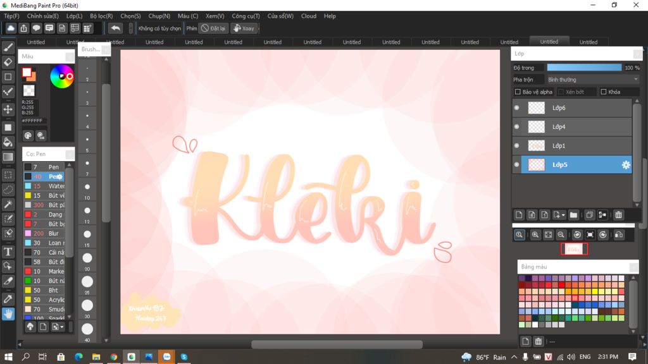Viewport: 648px width, 364px height.
Task: Open the Bộ lọc(R) menu
Action: pos(101,16)
